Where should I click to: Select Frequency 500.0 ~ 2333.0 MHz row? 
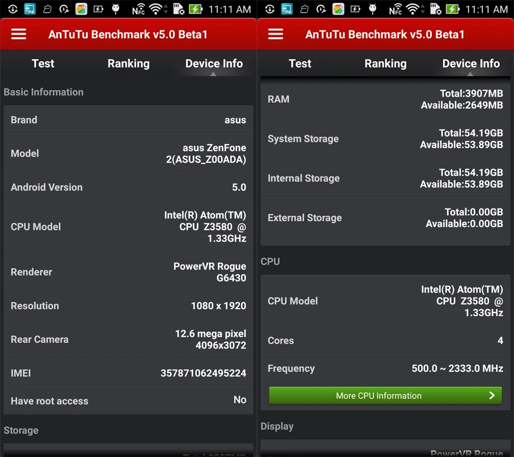(385, 368)
